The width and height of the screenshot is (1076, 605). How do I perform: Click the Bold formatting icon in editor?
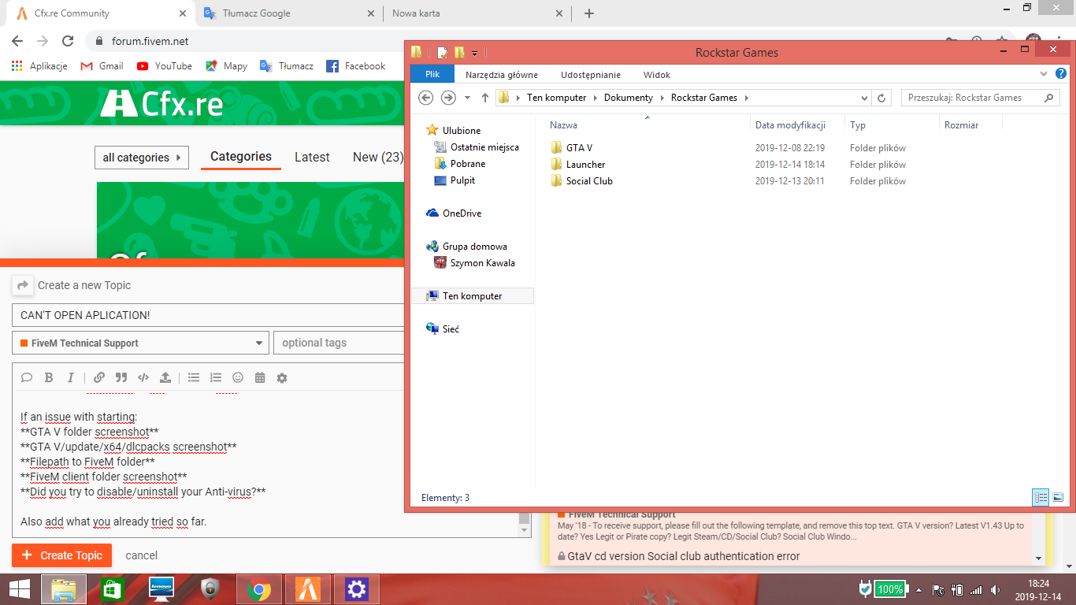coord(49,378)
